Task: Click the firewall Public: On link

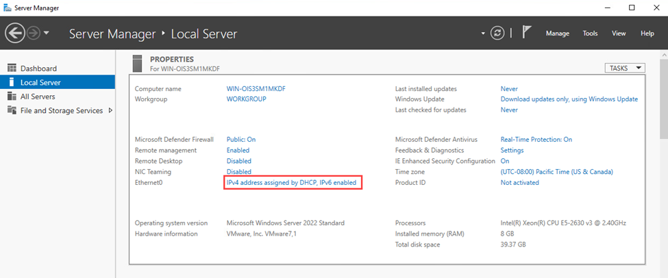Action: click(241, 139)
